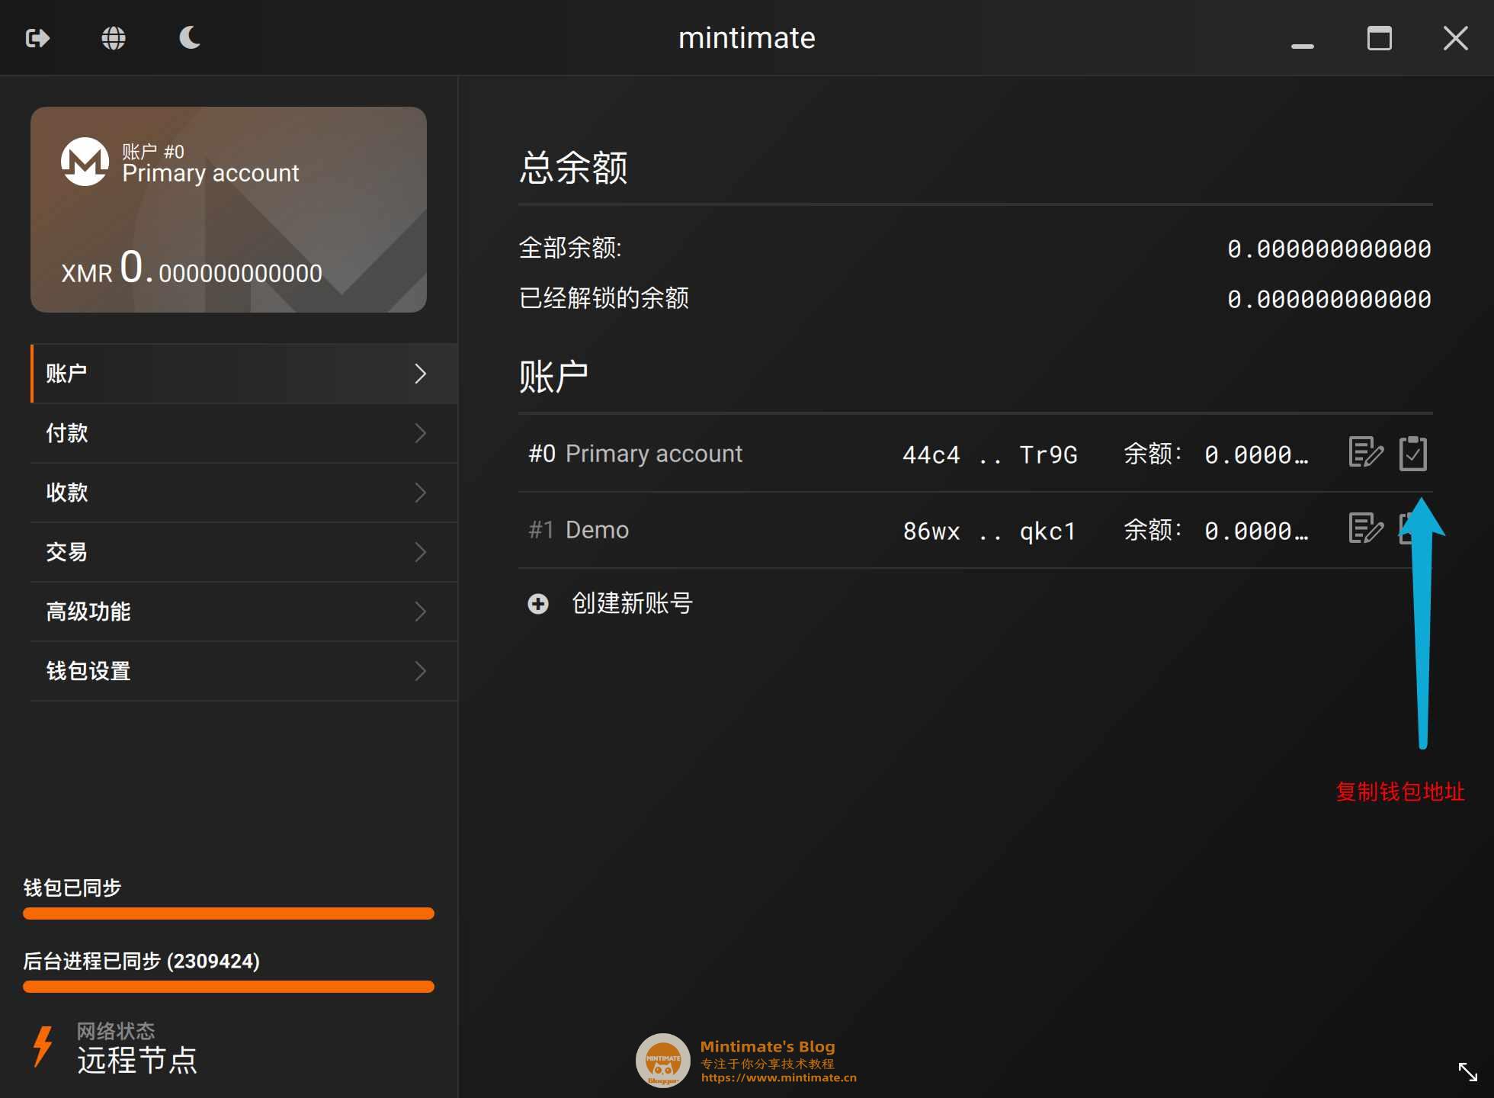Edit label of #0 Primary account
The width and height of the screenshot is (1494, 1098).
point(1366,453)
